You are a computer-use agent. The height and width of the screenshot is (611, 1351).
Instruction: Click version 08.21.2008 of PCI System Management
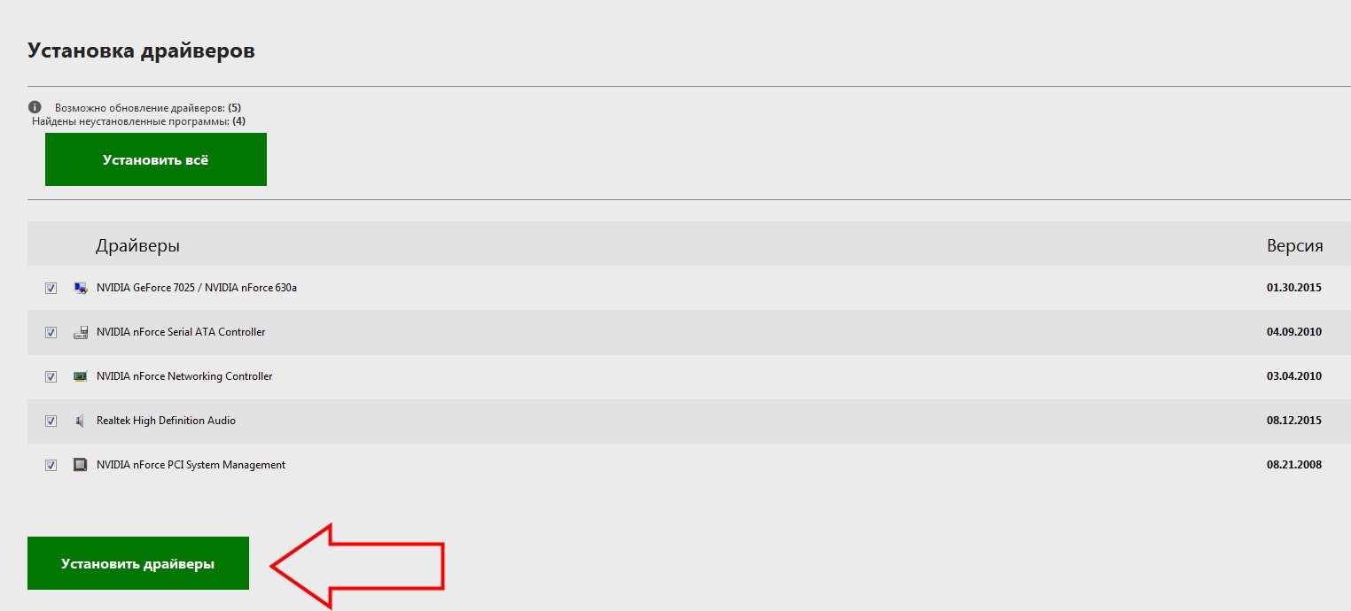point(1293,465)
